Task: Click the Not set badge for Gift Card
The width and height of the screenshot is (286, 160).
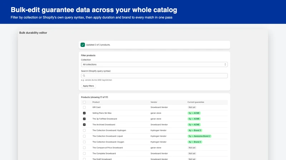Action: click(x=192, y=107)
